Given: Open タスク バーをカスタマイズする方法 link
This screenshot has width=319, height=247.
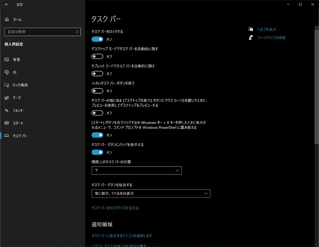Looking at the screenshot, I should (x=115, y=208).
